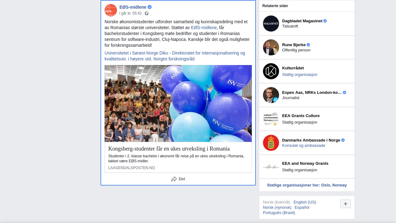396x223 pixels.
Task: Click verified badge beside Dagbladet Magasinet
Action: (325, 21)
